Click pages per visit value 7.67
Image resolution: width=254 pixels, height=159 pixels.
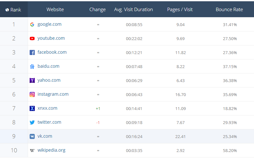pyautogui.click(x=180, y=123)
